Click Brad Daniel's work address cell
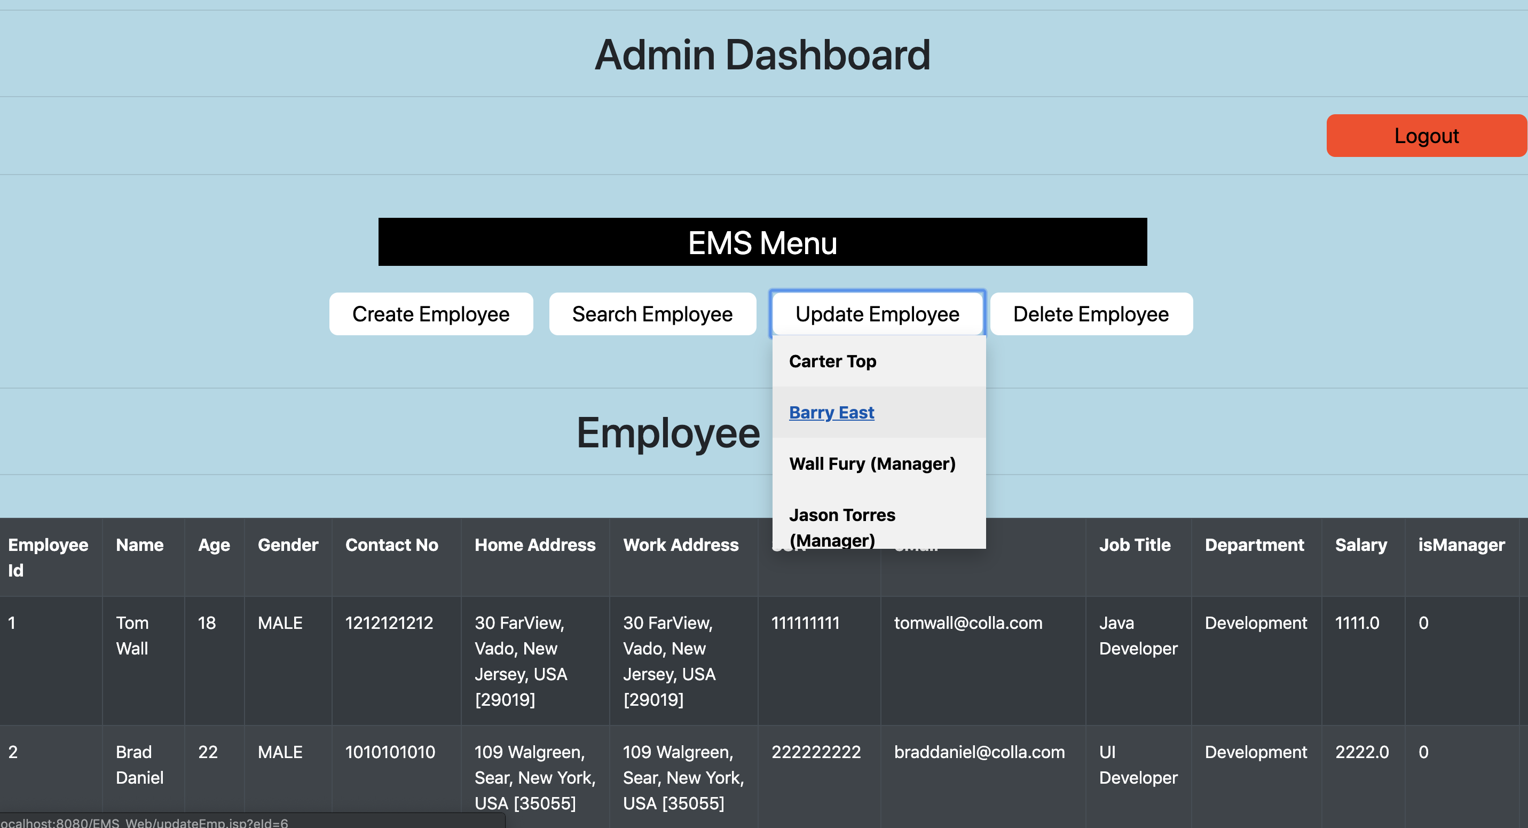The height and width of the screenshot is (828, 1528). click(x=683, y=777)
